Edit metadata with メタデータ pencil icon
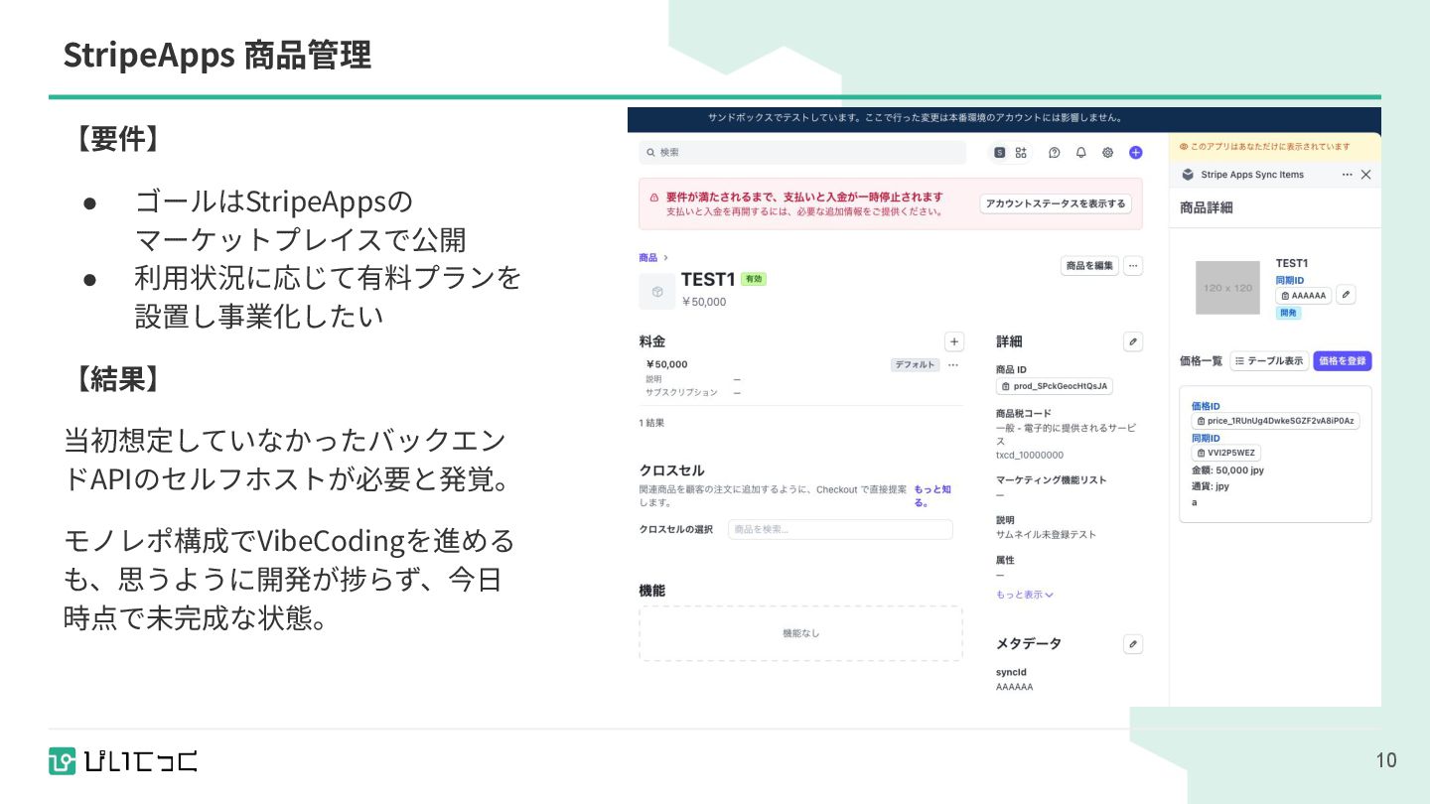This screenshot has width=1430, height=804. (x=1133, y=644)
